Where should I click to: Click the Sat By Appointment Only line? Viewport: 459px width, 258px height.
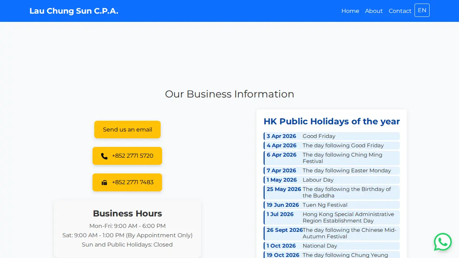coord(127,235)
